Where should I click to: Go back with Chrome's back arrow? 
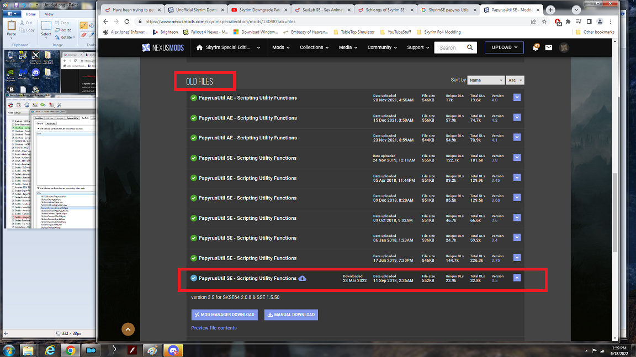click(106, 21)
